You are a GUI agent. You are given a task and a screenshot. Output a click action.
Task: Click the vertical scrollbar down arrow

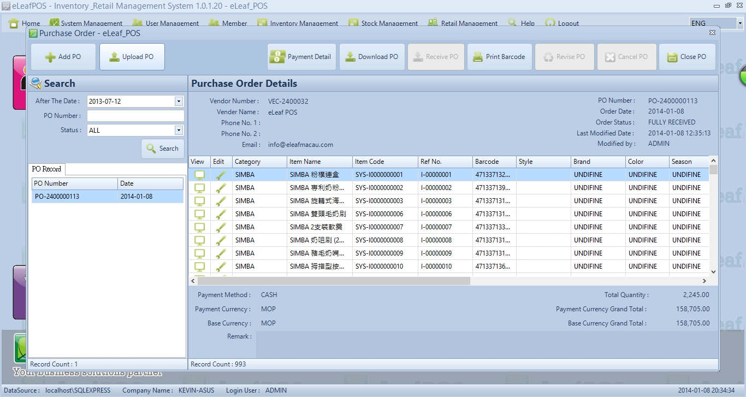(713, 271)
